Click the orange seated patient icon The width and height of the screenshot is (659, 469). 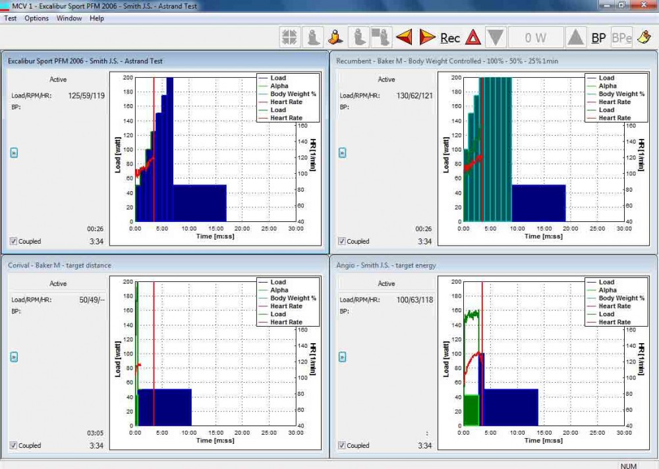click(336, 38)
